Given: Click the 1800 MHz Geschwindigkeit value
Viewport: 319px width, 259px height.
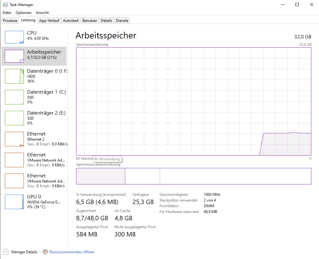Looking at the screenshot, I should pos(212,195).
